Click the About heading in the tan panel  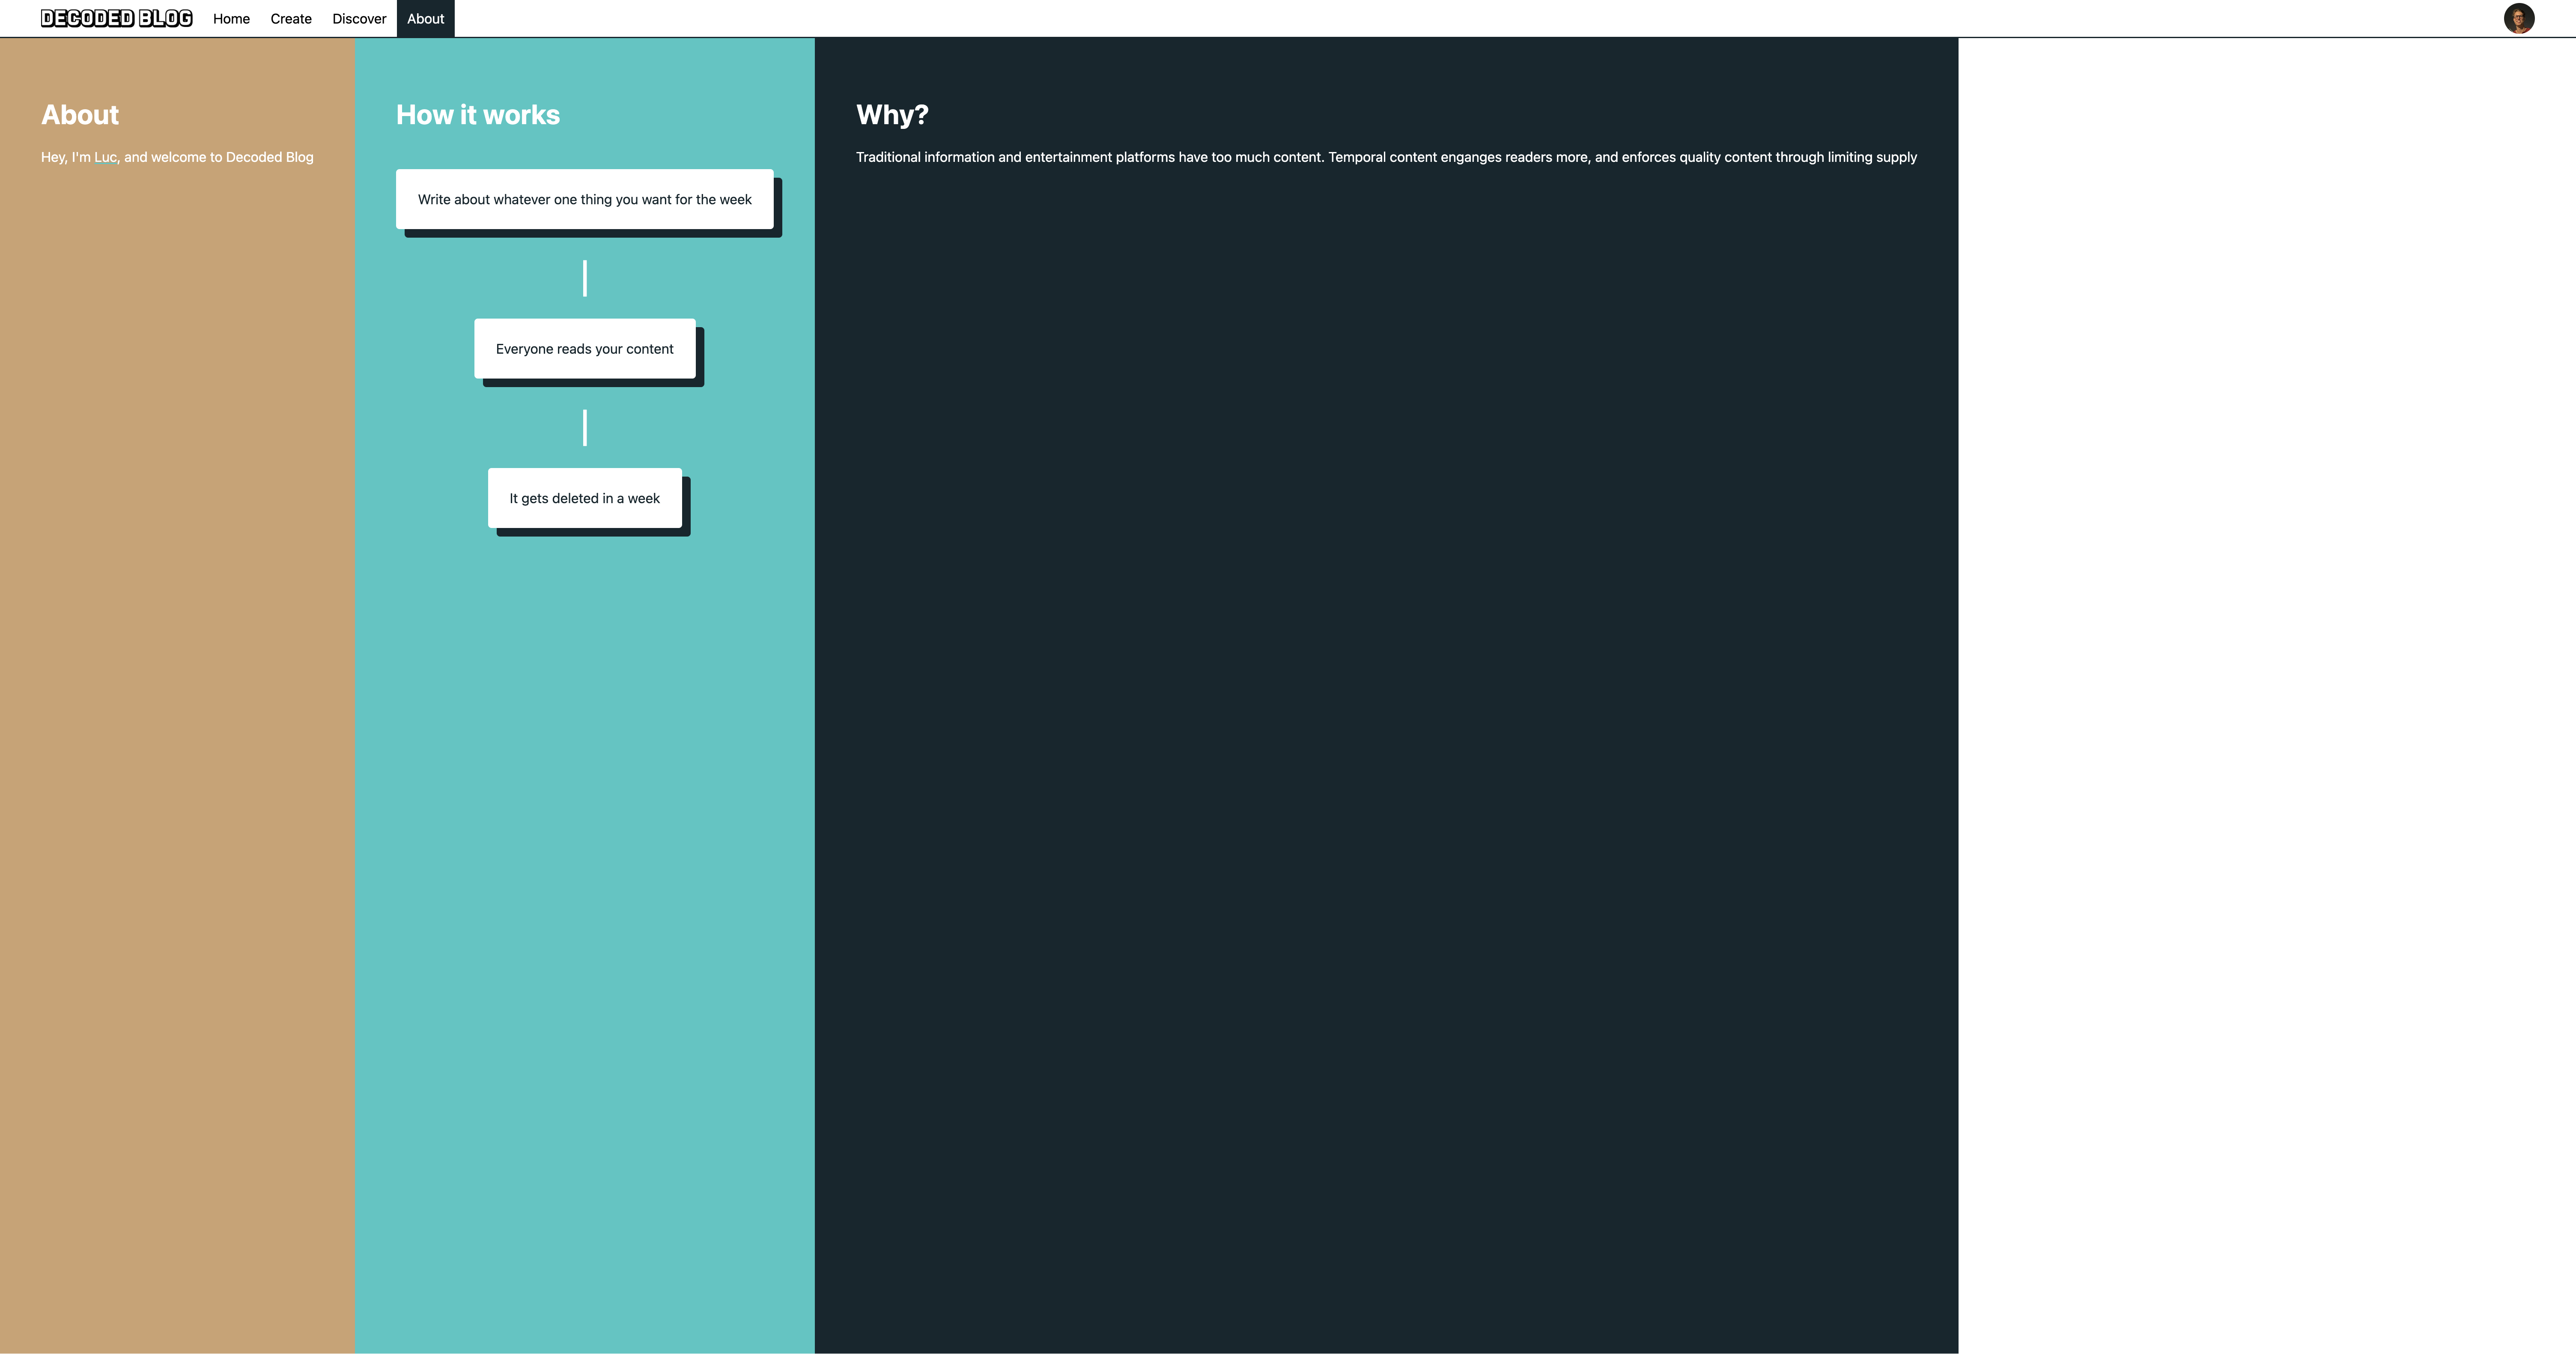[x=79, y=114]
